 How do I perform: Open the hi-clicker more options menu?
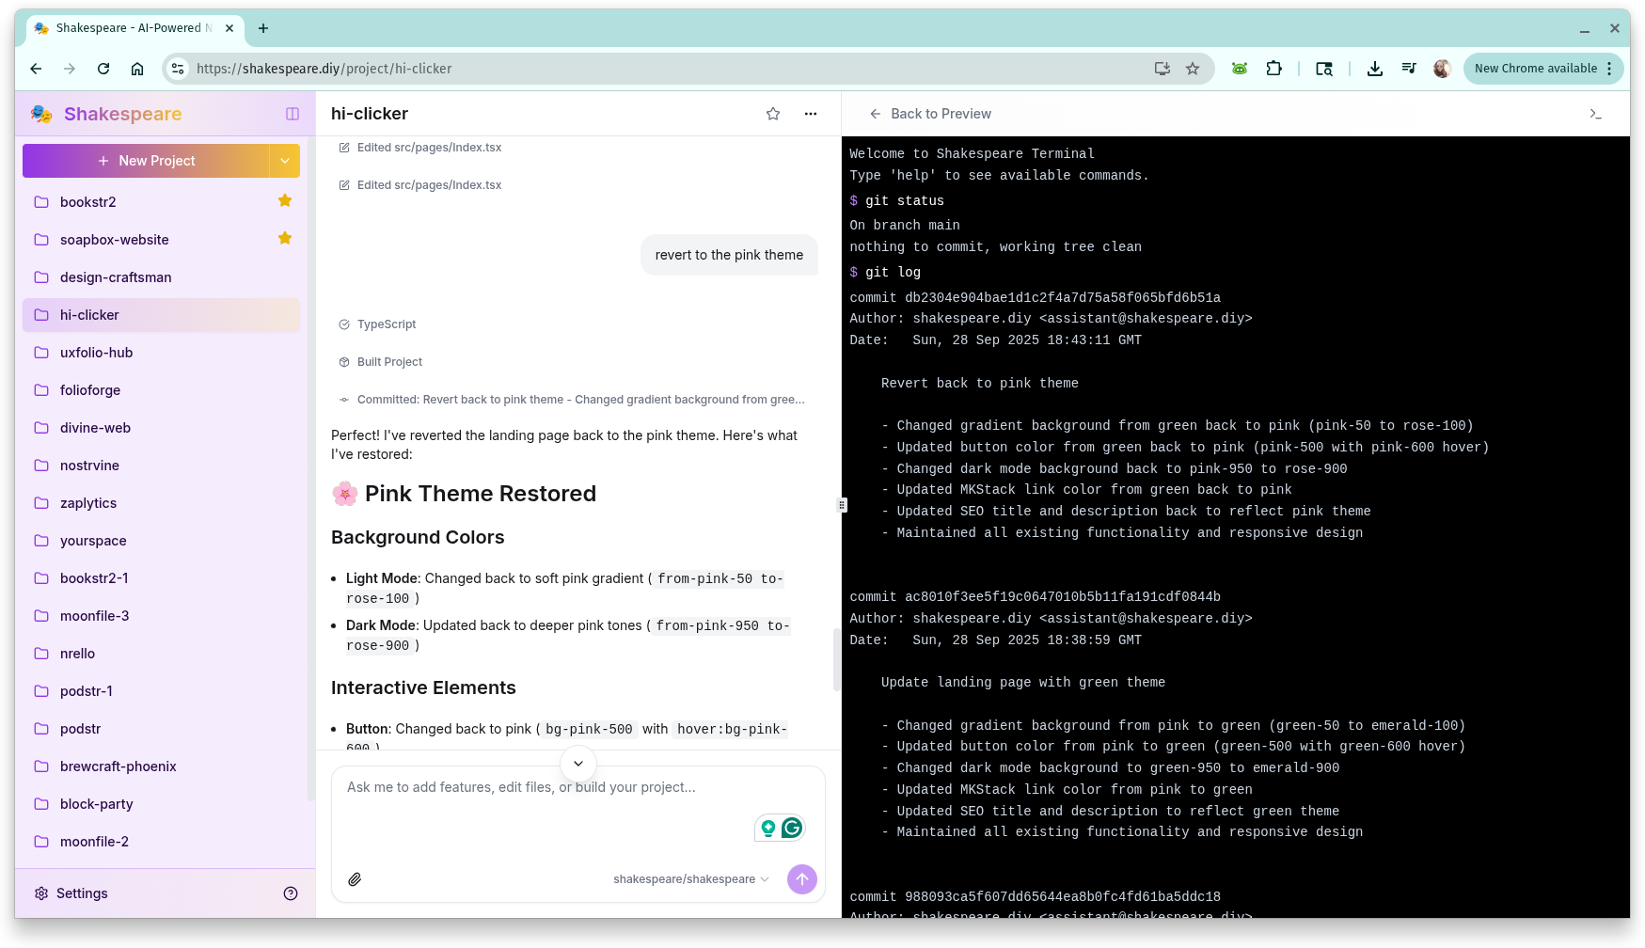click(811, 114)
